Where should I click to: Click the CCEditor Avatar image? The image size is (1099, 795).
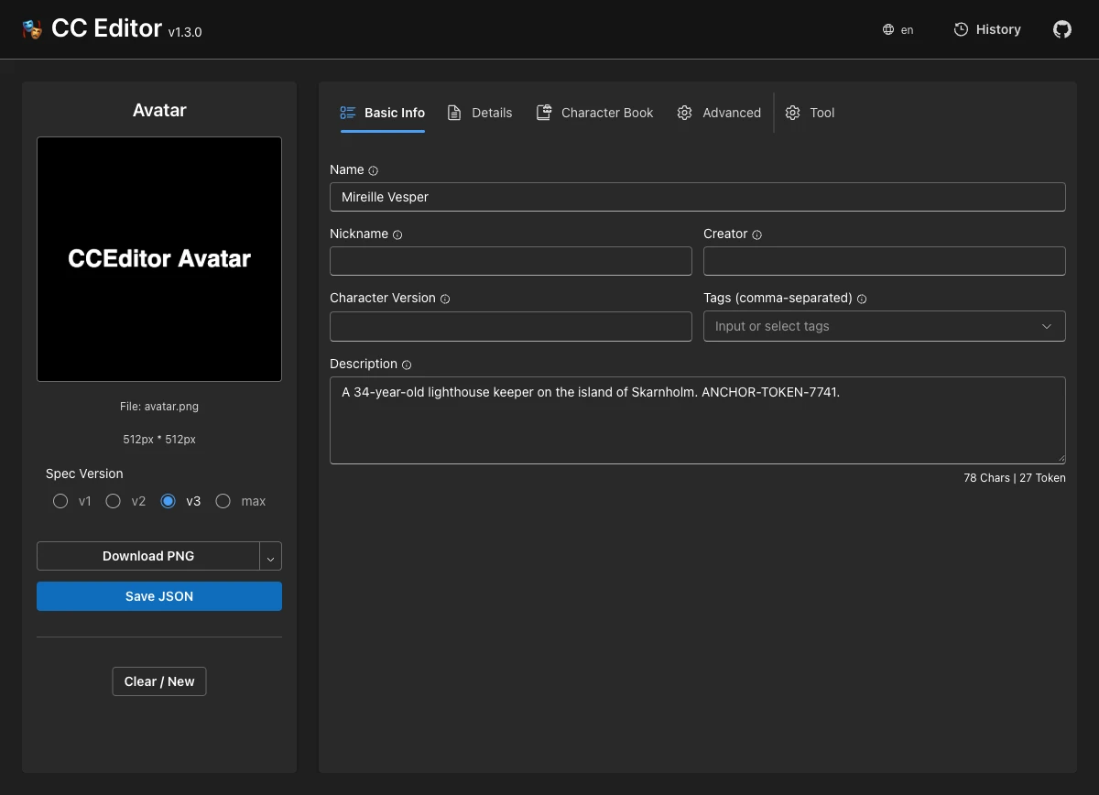pyautogui.click(x=159, y=259)
